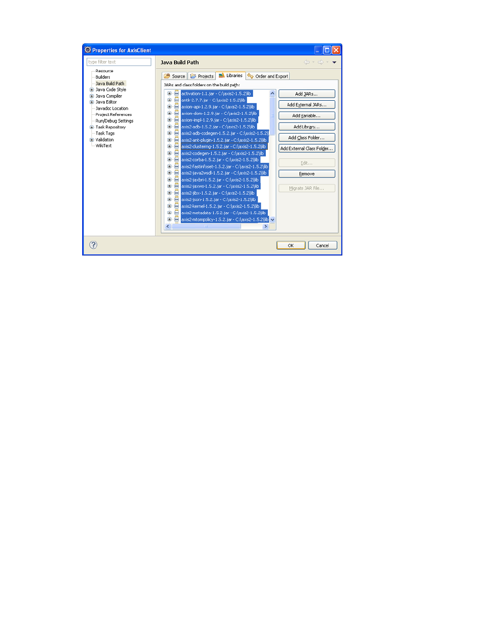This screenshot has height=640, width=481.
Task: Select the axis2-clustering-1.5.2.jar row text
Action: pos(223,147)
